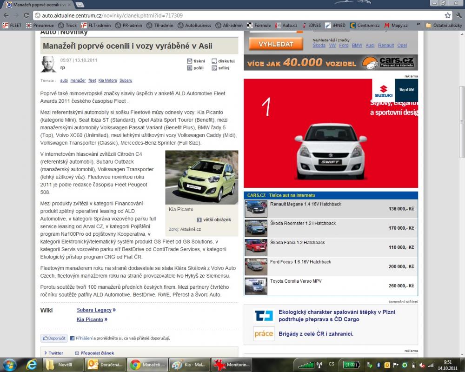Forward article via Přeposlat článek

(x=94, y=353)
